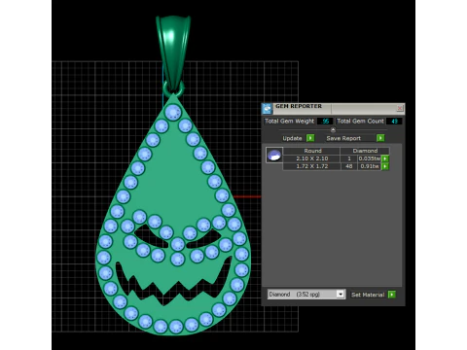Select the '2.10 X 2.10' size cell
This screenshot has width=467, height=350.
[x=311, y=158]
